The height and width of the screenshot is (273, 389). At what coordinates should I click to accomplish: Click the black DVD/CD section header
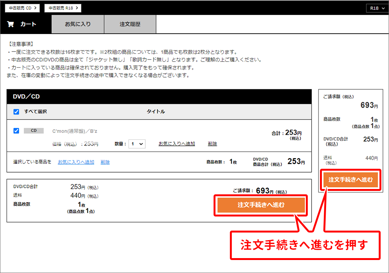pyautogui.click(x=159, y=97)
